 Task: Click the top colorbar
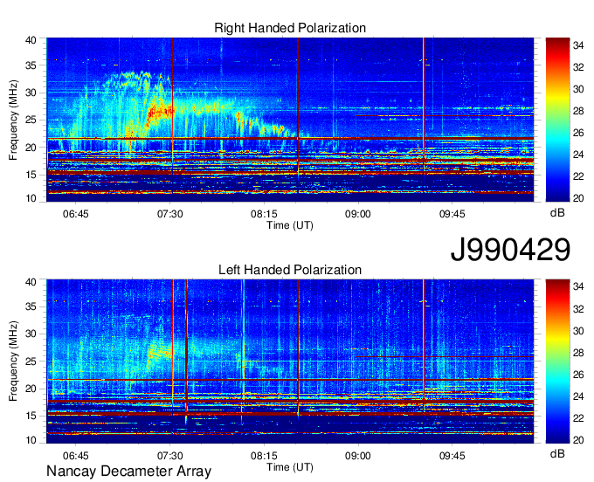pos(557,120)
